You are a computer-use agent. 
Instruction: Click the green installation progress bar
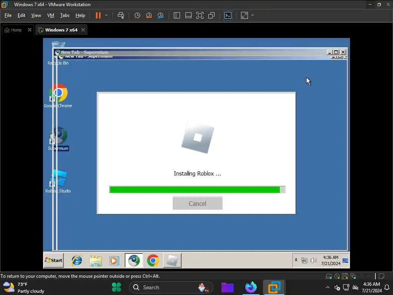pyautogui.click(x=197, y=190)
